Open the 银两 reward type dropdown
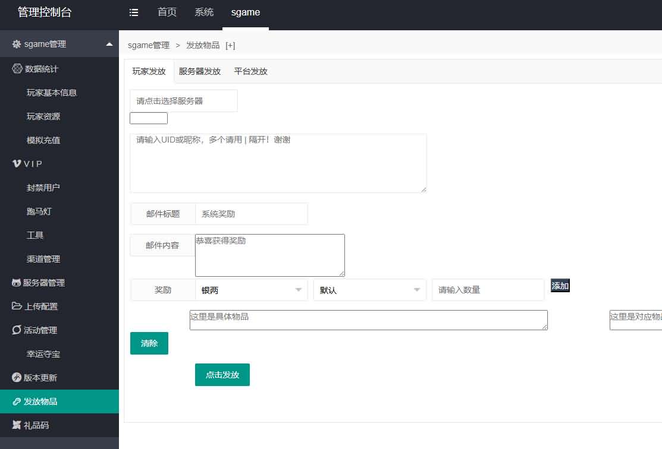662x449 pixels. click(x=251, y=289)
